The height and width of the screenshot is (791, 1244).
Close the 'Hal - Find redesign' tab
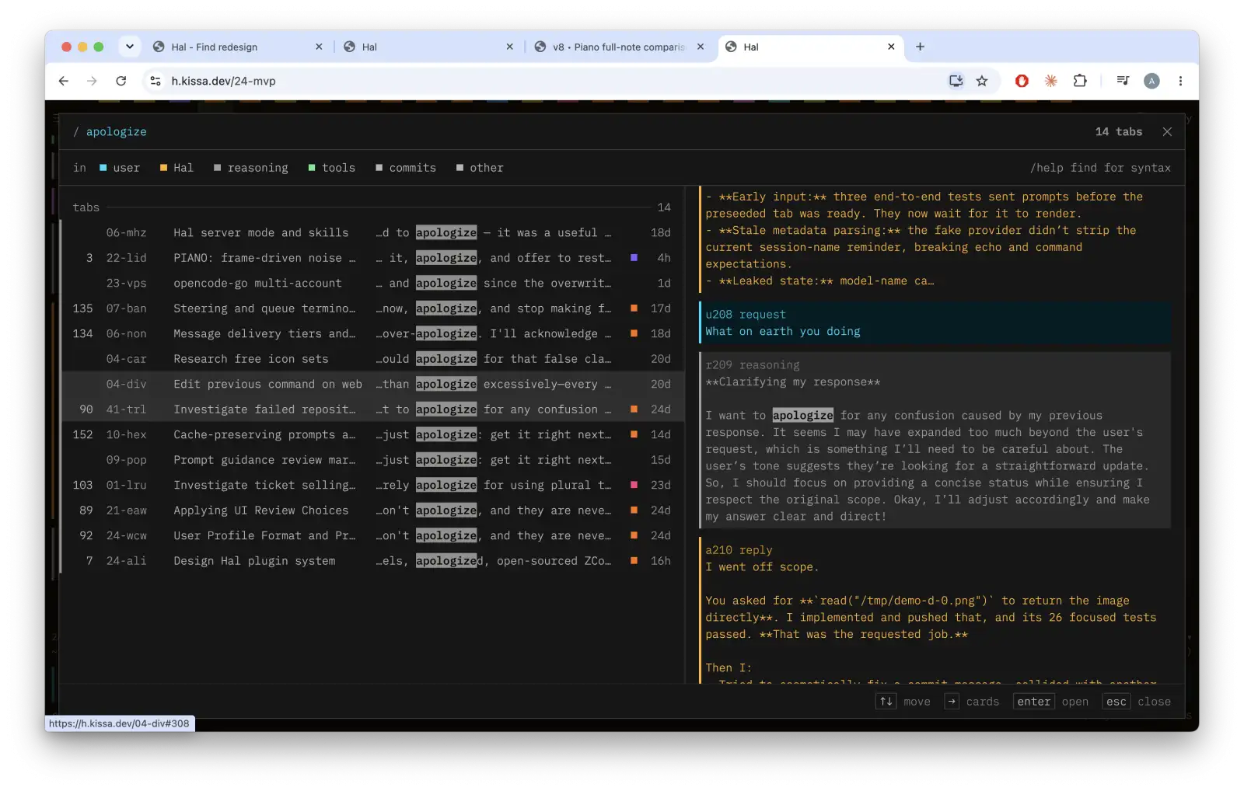[x=319, y=47]
